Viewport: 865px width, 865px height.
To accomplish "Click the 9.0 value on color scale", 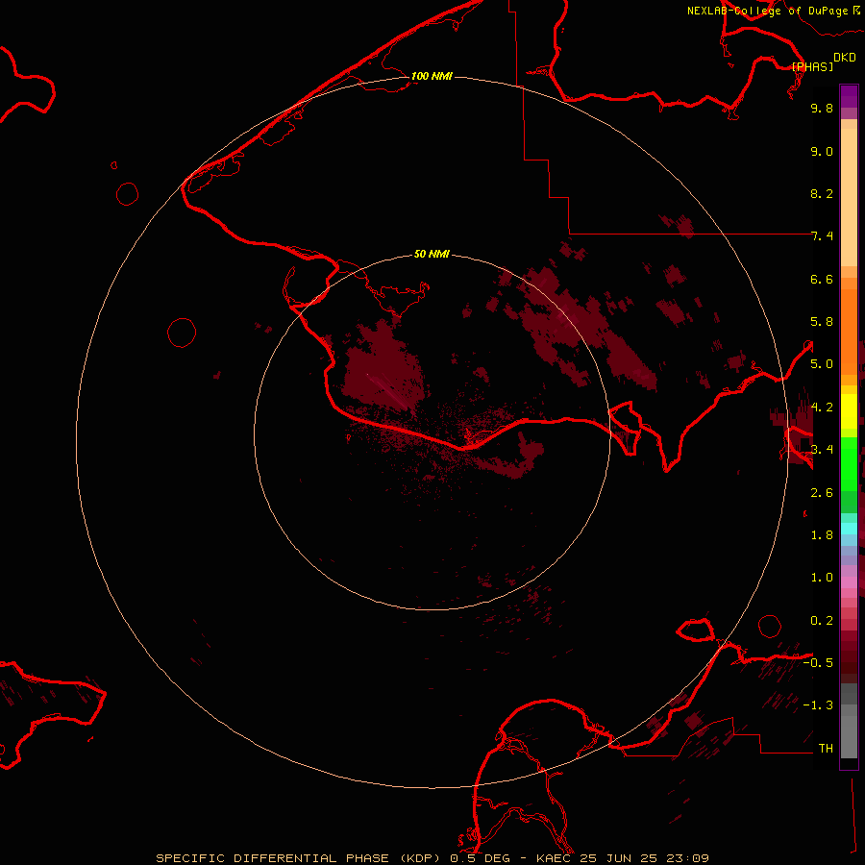I will click(822, 151).
